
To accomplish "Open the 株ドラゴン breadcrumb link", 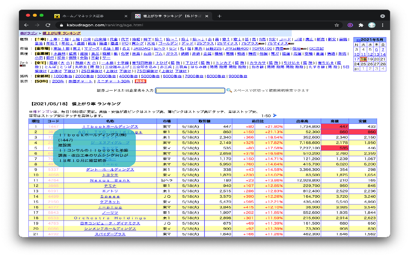I will pyautogui.click(x=28, y=33).
